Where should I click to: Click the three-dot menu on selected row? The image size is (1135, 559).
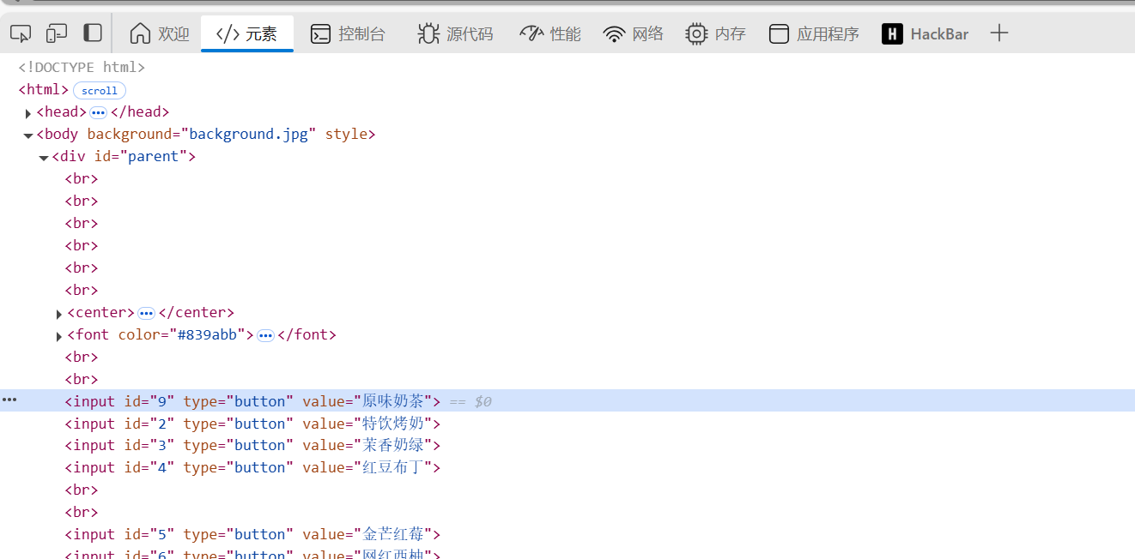[10, 400]
